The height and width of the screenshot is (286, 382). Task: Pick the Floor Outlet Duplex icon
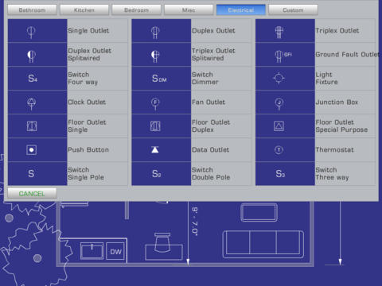(x=155, y=126)
